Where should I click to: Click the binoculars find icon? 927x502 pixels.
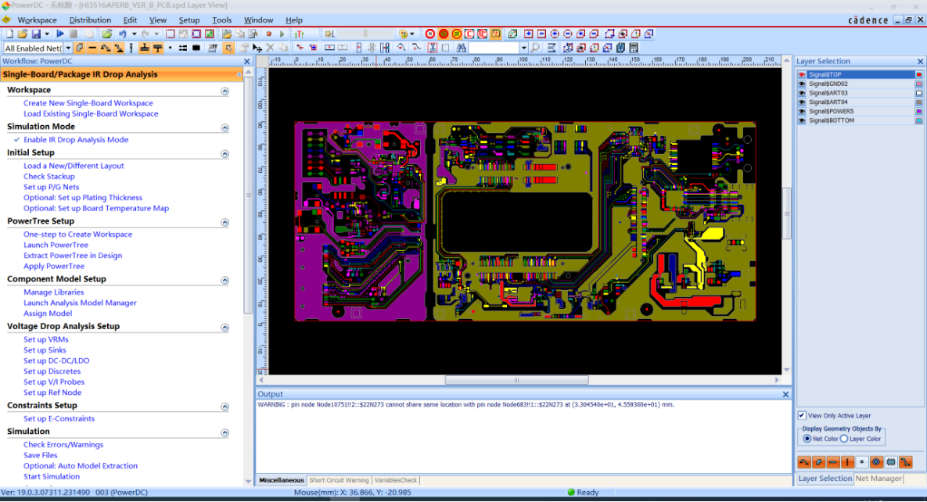(x=461, y=48)
